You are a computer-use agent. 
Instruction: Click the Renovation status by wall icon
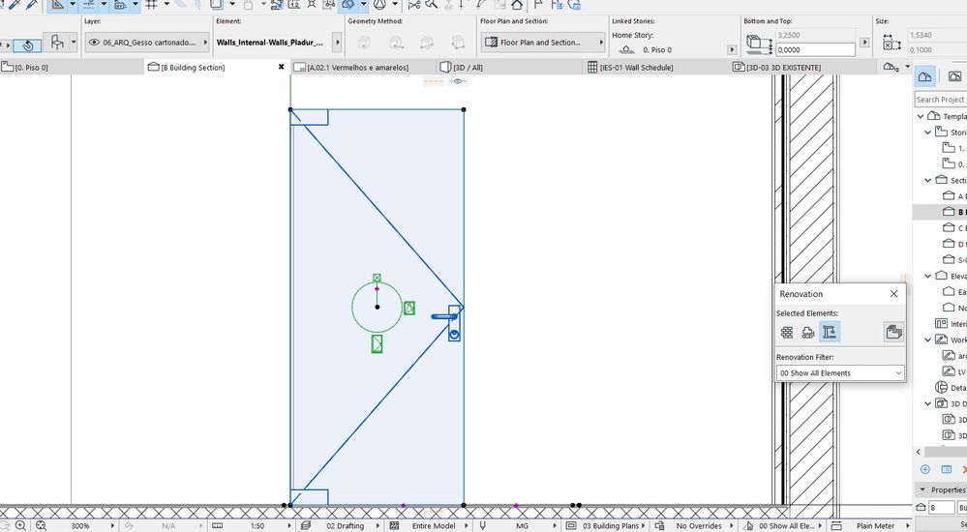point(787,333)
